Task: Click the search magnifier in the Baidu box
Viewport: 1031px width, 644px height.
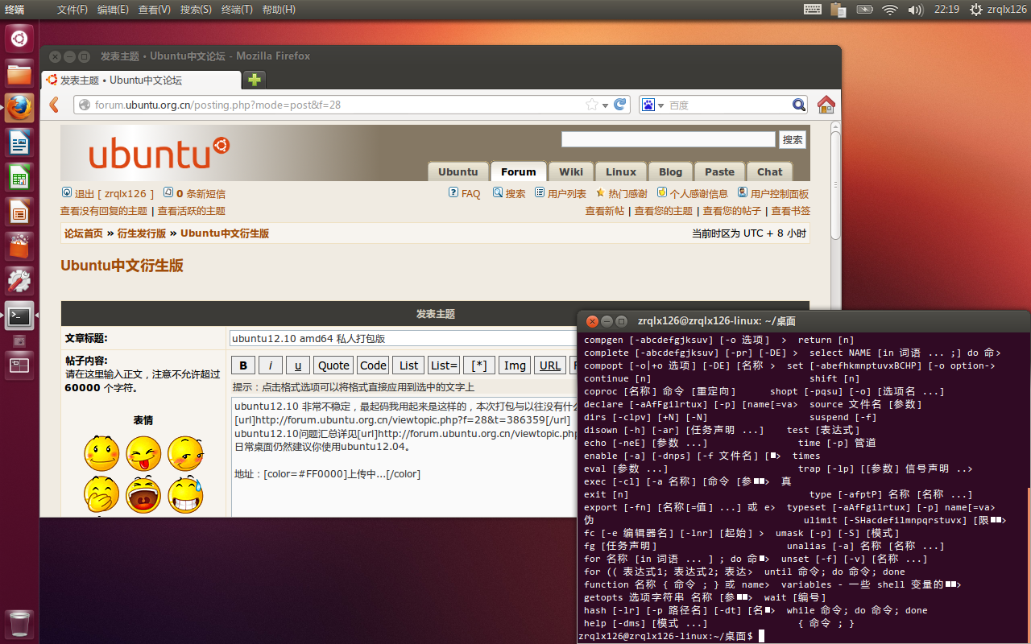Action: point(798,105)
